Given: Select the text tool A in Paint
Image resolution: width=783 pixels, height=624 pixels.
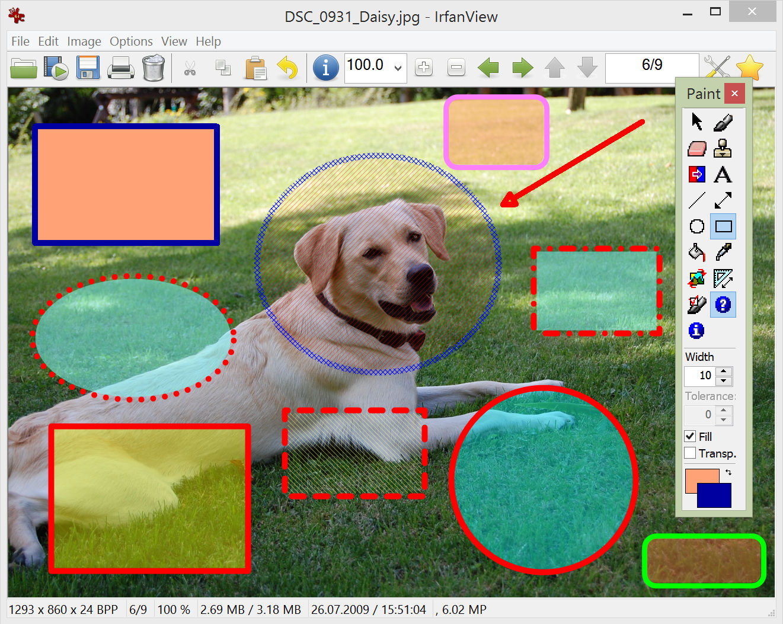Looking at the screenshot, I should click(723, 174).
